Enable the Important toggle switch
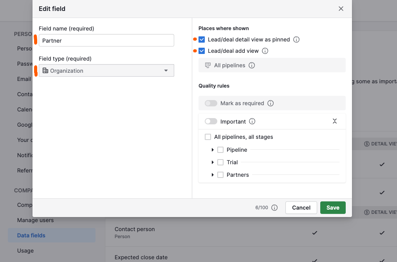Image resolution: width=397 pixels, height=262 pixels. coord(211,122)
